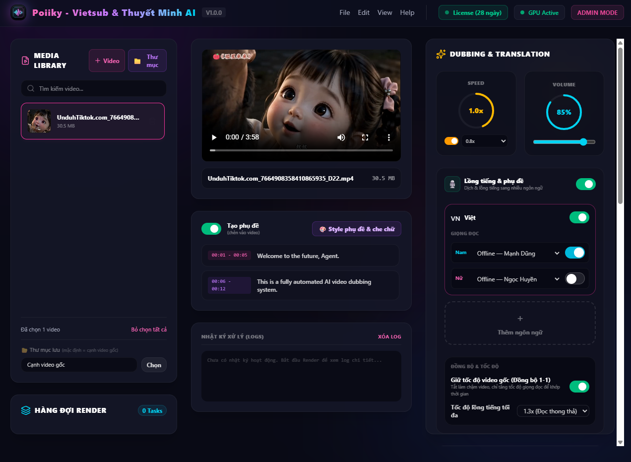
Task: Click the plus icon in Thêm ngôn ngữ
Action: pyautogui.click(x=520, y=319)
